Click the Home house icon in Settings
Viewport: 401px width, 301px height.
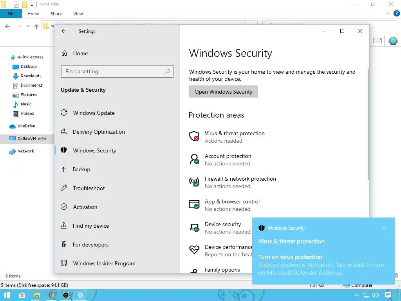click(64, 53)
